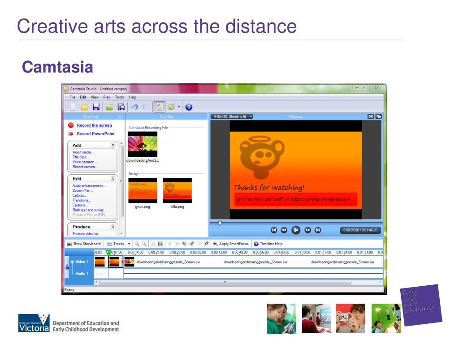Screen dimensions: 459x344
Task: Click Callouts link
Action: tap(80, 195)
